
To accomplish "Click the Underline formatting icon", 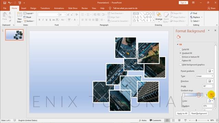I will pos(47,20).
